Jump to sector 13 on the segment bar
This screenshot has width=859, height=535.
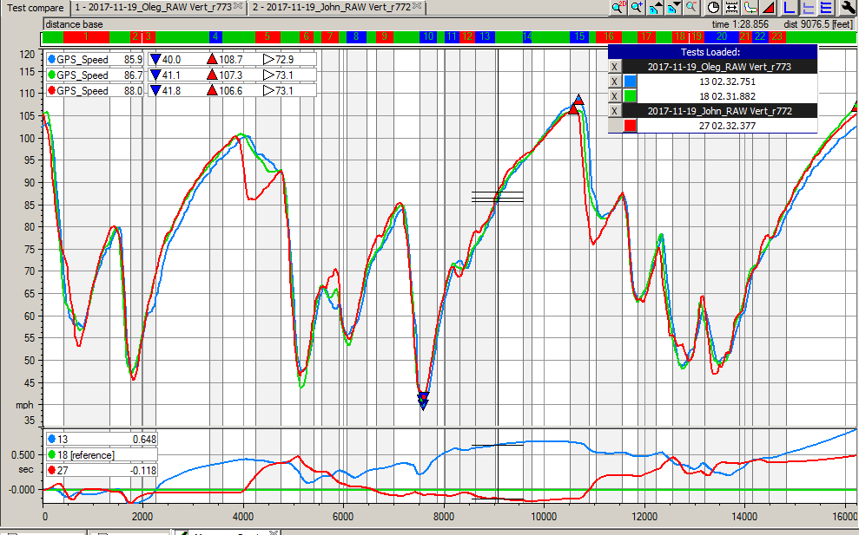coord(485,36)
